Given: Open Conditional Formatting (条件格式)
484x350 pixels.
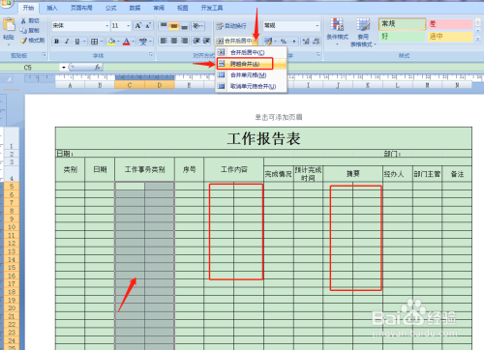Looking at the screenshot, I should 337,32.
